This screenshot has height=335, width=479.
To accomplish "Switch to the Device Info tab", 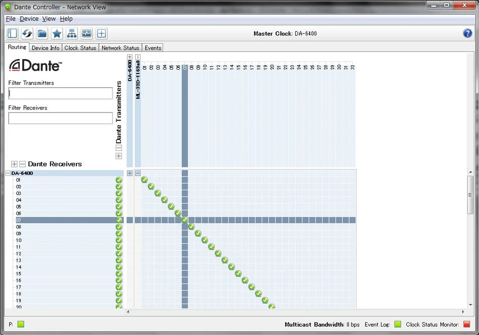I will [x=45, y=48].
